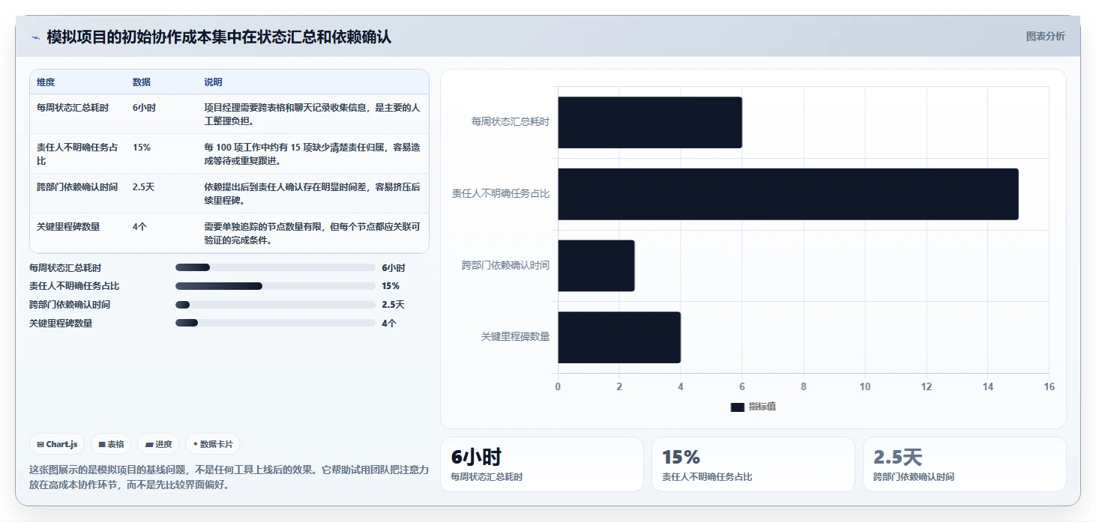Click the footnote paragraph starting 这张图展示的是

[229, 477]
